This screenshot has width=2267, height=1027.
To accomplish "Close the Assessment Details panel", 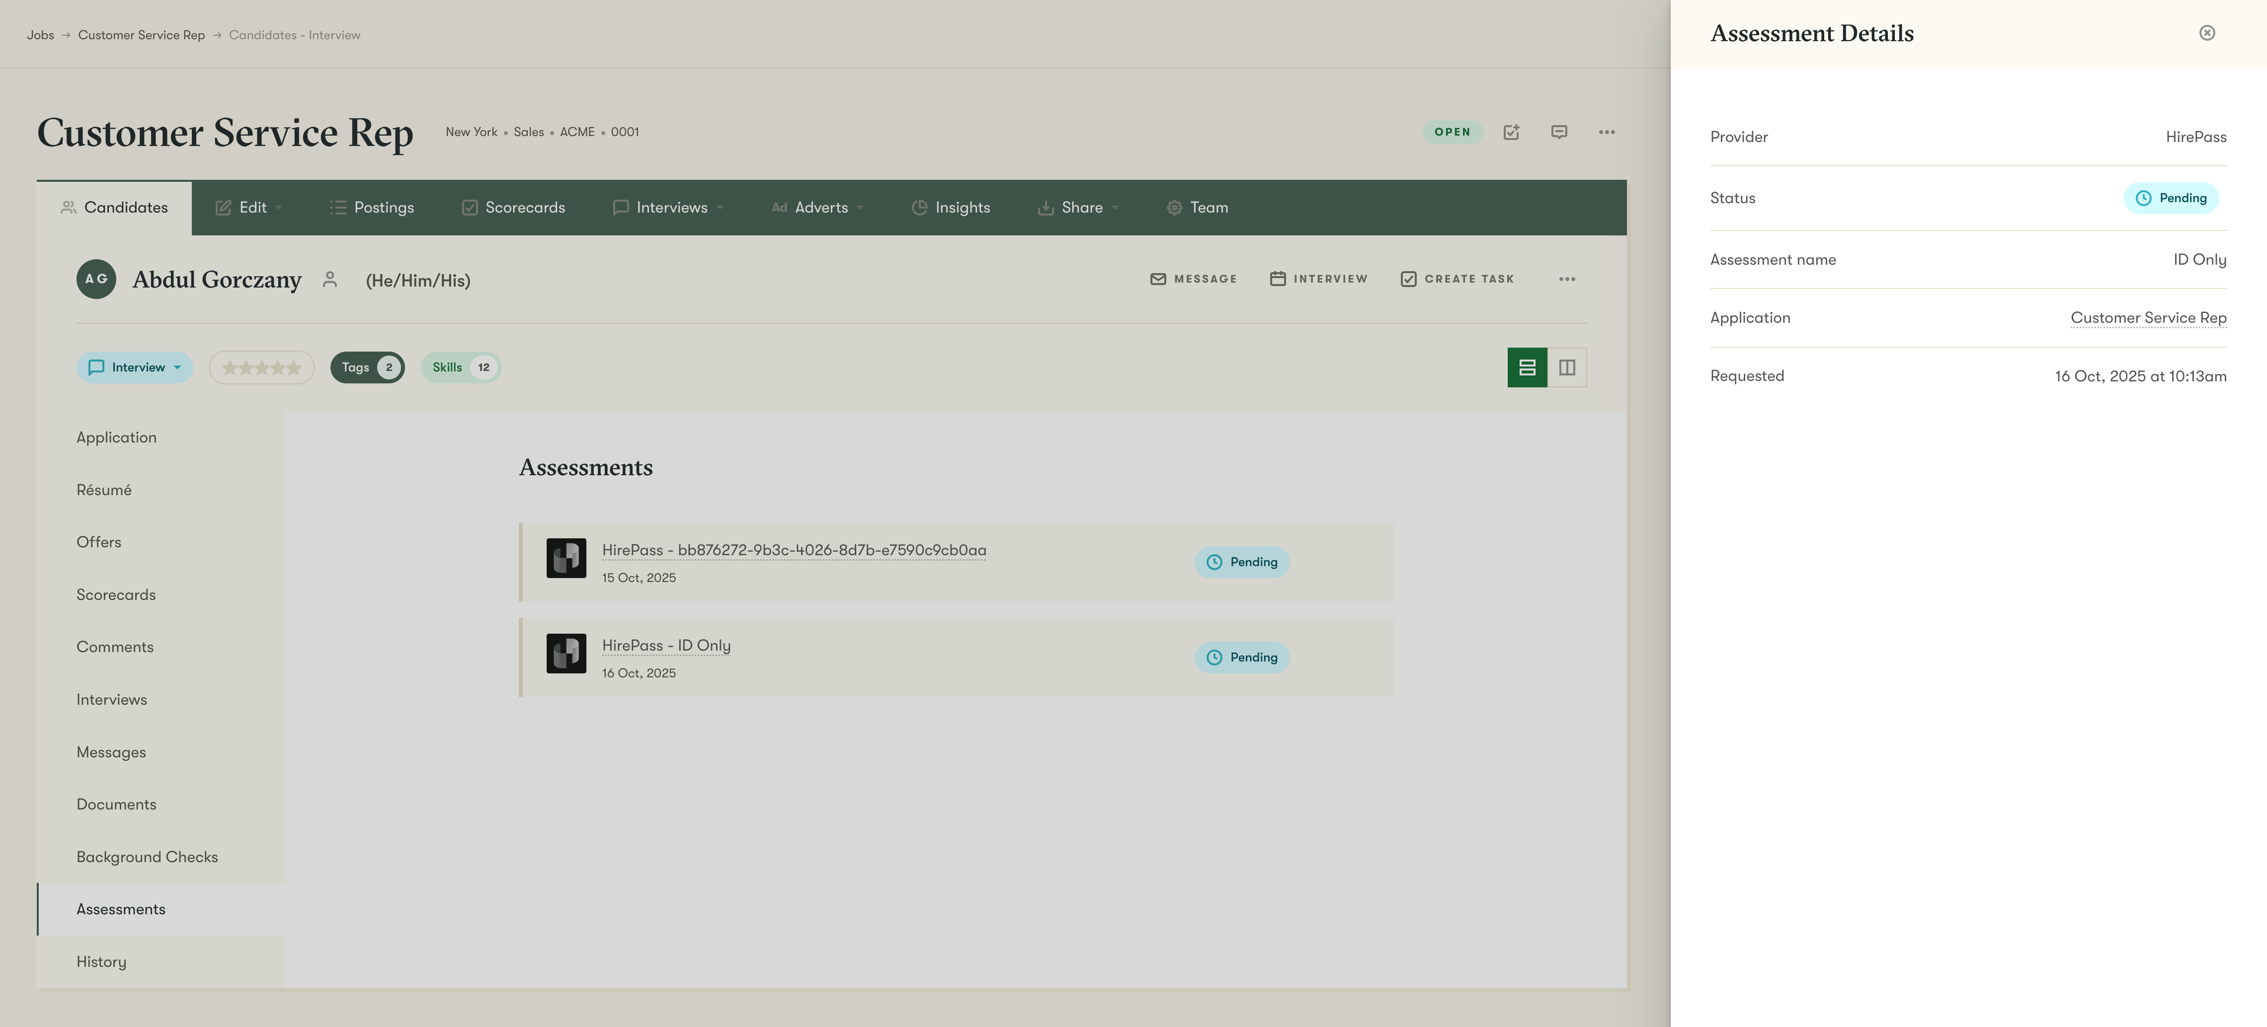I will click(x=2206, y=33).
